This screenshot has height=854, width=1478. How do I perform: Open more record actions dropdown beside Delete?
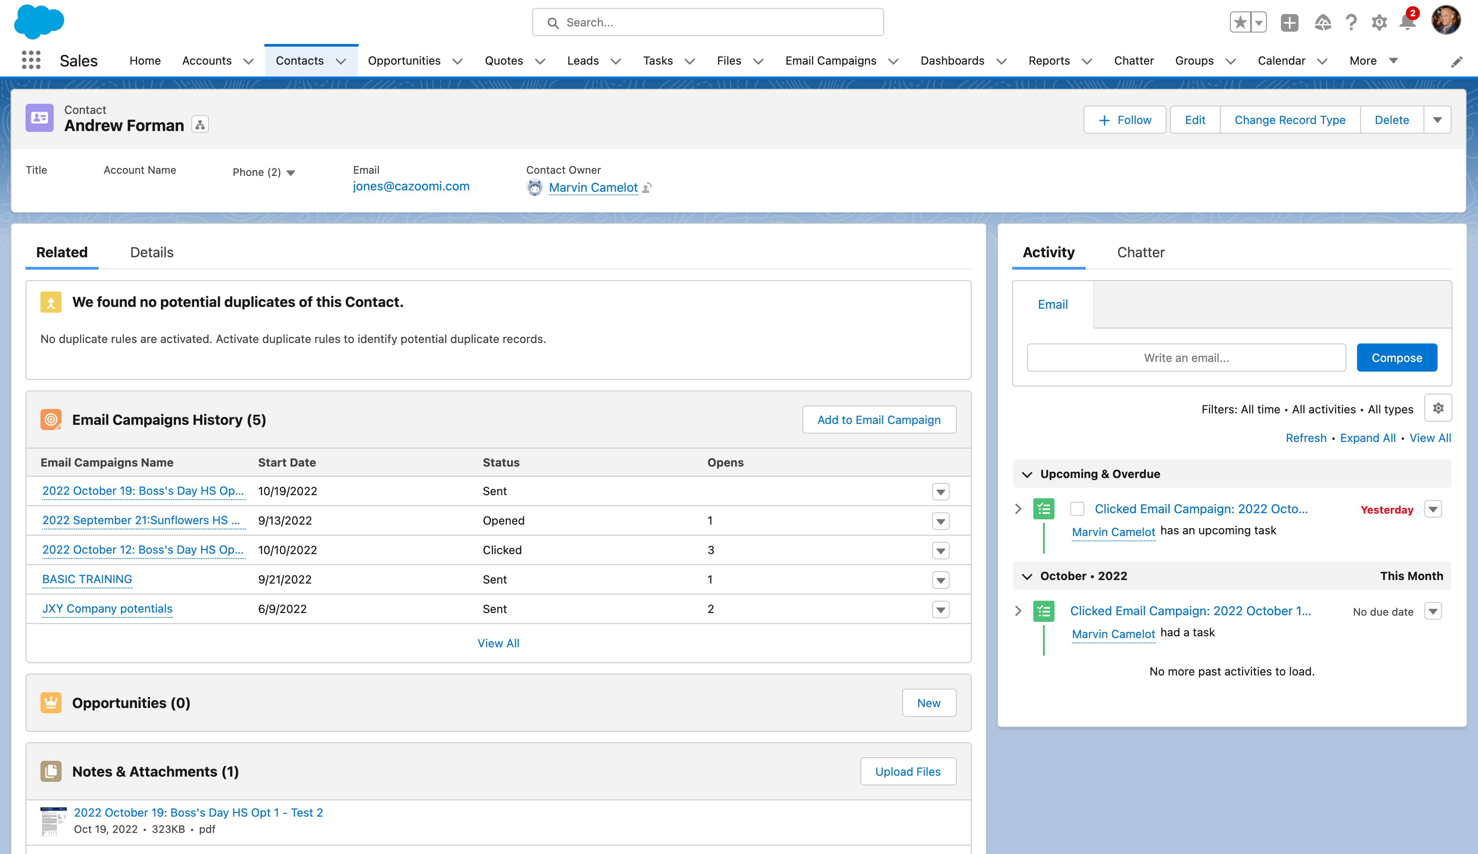1438,120
